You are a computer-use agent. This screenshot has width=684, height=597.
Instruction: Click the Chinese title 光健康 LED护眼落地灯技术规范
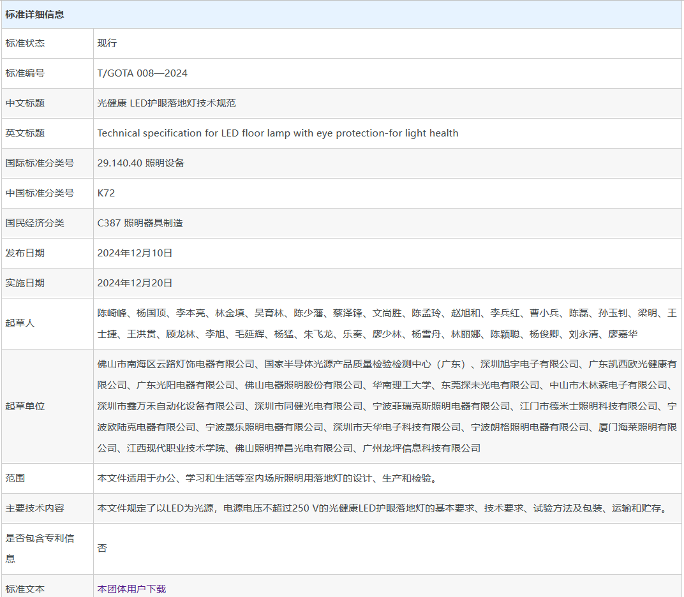coord(165,103)
